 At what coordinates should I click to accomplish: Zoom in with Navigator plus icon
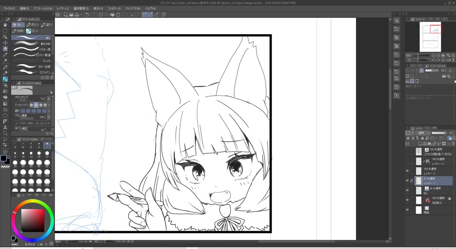(x=438, y=56)
